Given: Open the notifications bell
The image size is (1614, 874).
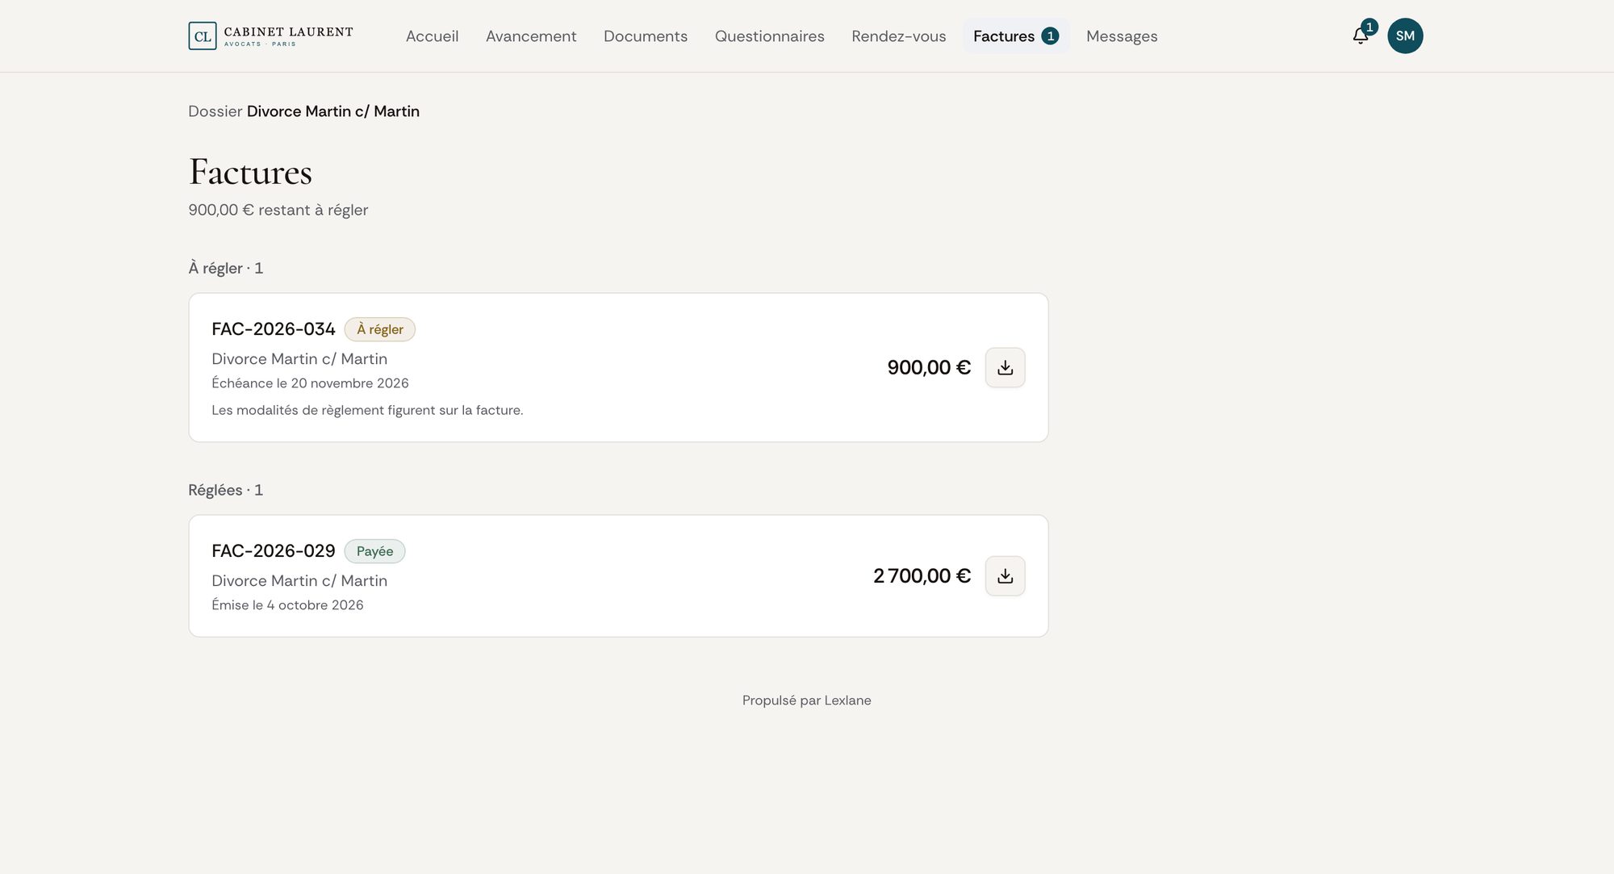Looking at the screenshot, I should coord(1361,36).
